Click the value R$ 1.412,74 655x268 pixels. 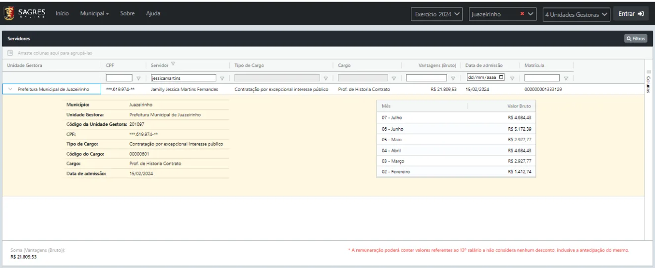[520, 172]
